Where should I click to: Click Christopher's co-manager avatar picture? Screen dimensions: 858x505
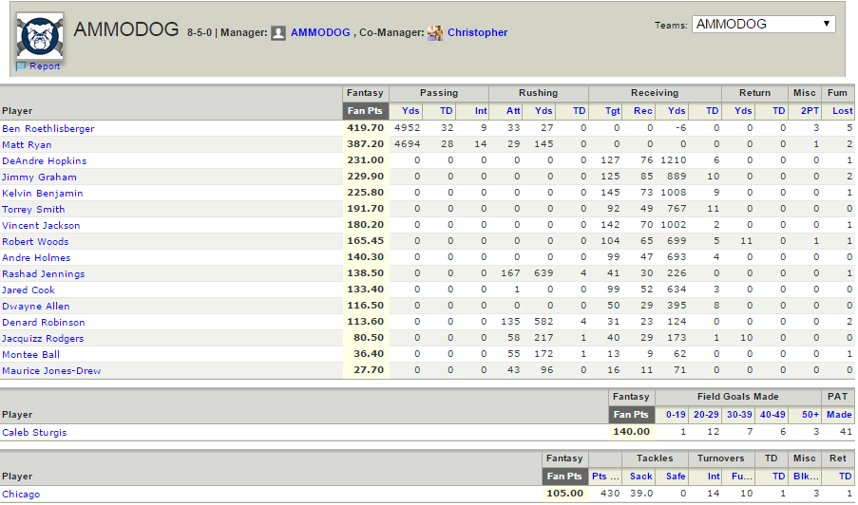point(435,33)
